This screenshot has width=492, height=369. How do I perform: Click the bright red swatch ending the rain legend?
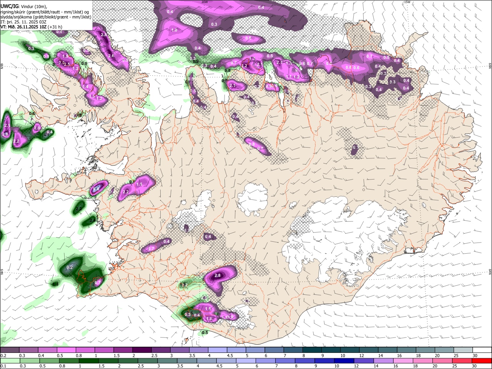(x=482, y=361)
